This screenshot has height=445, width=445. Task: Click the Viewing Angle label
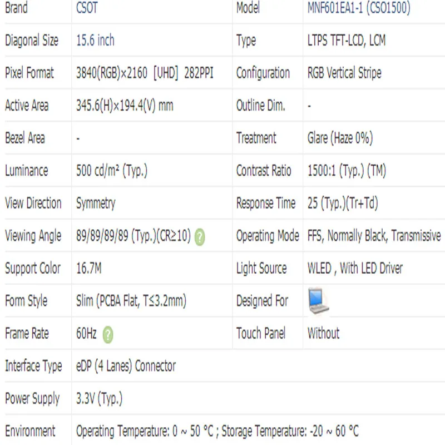[33, 236]
